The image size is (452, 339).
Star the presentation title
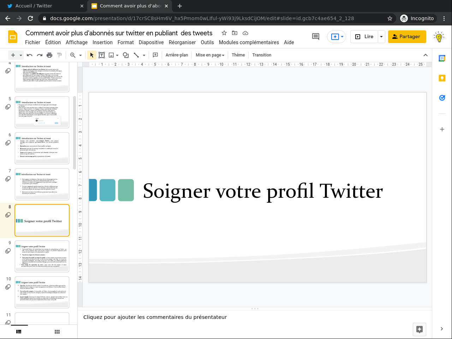(x=224, y=33)
